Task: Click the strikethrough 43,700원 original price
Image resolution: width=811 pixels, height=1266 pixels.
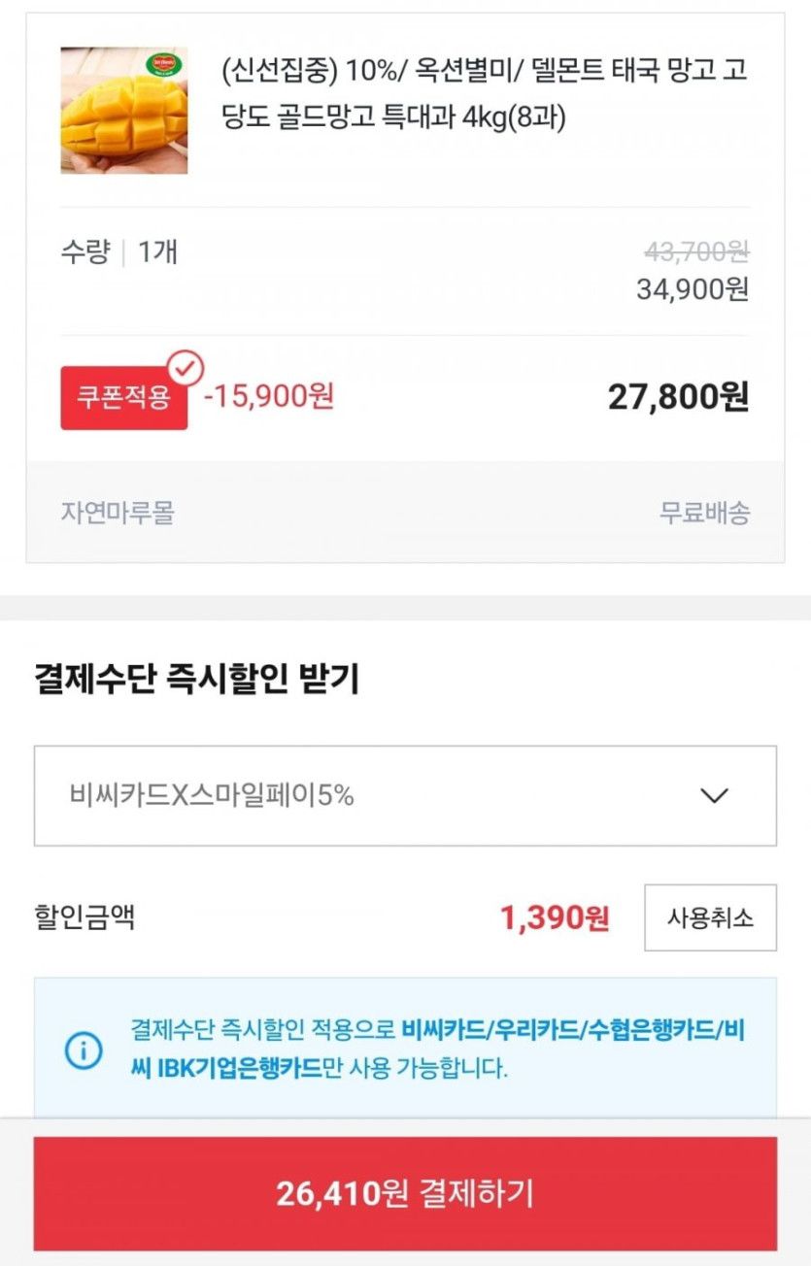Action: click(x=695, y=252)
